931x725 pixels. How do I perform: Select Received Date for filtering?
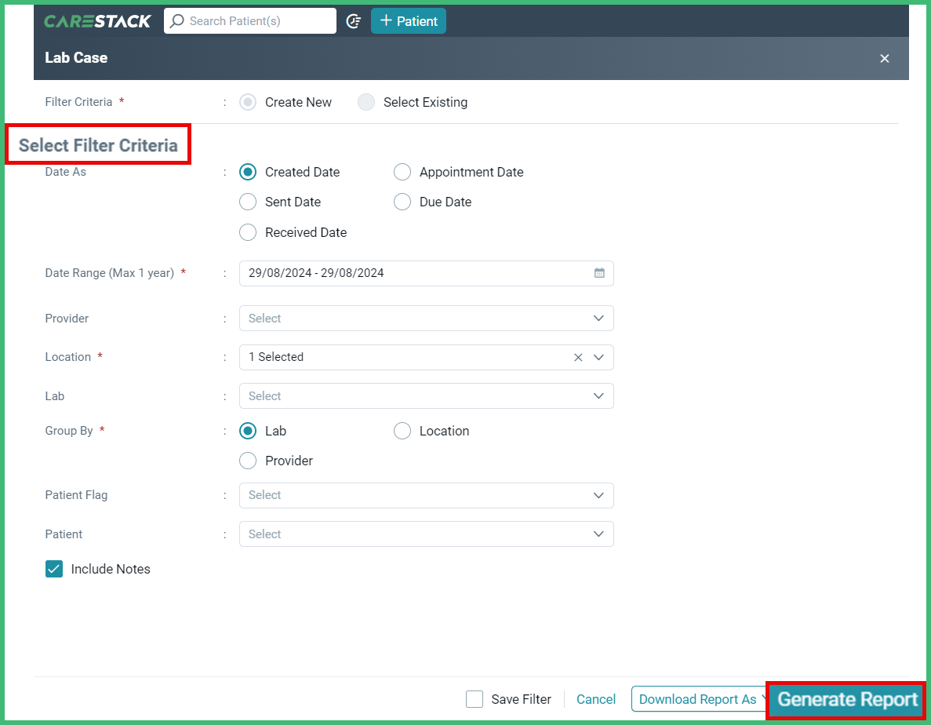coord(248,232)
